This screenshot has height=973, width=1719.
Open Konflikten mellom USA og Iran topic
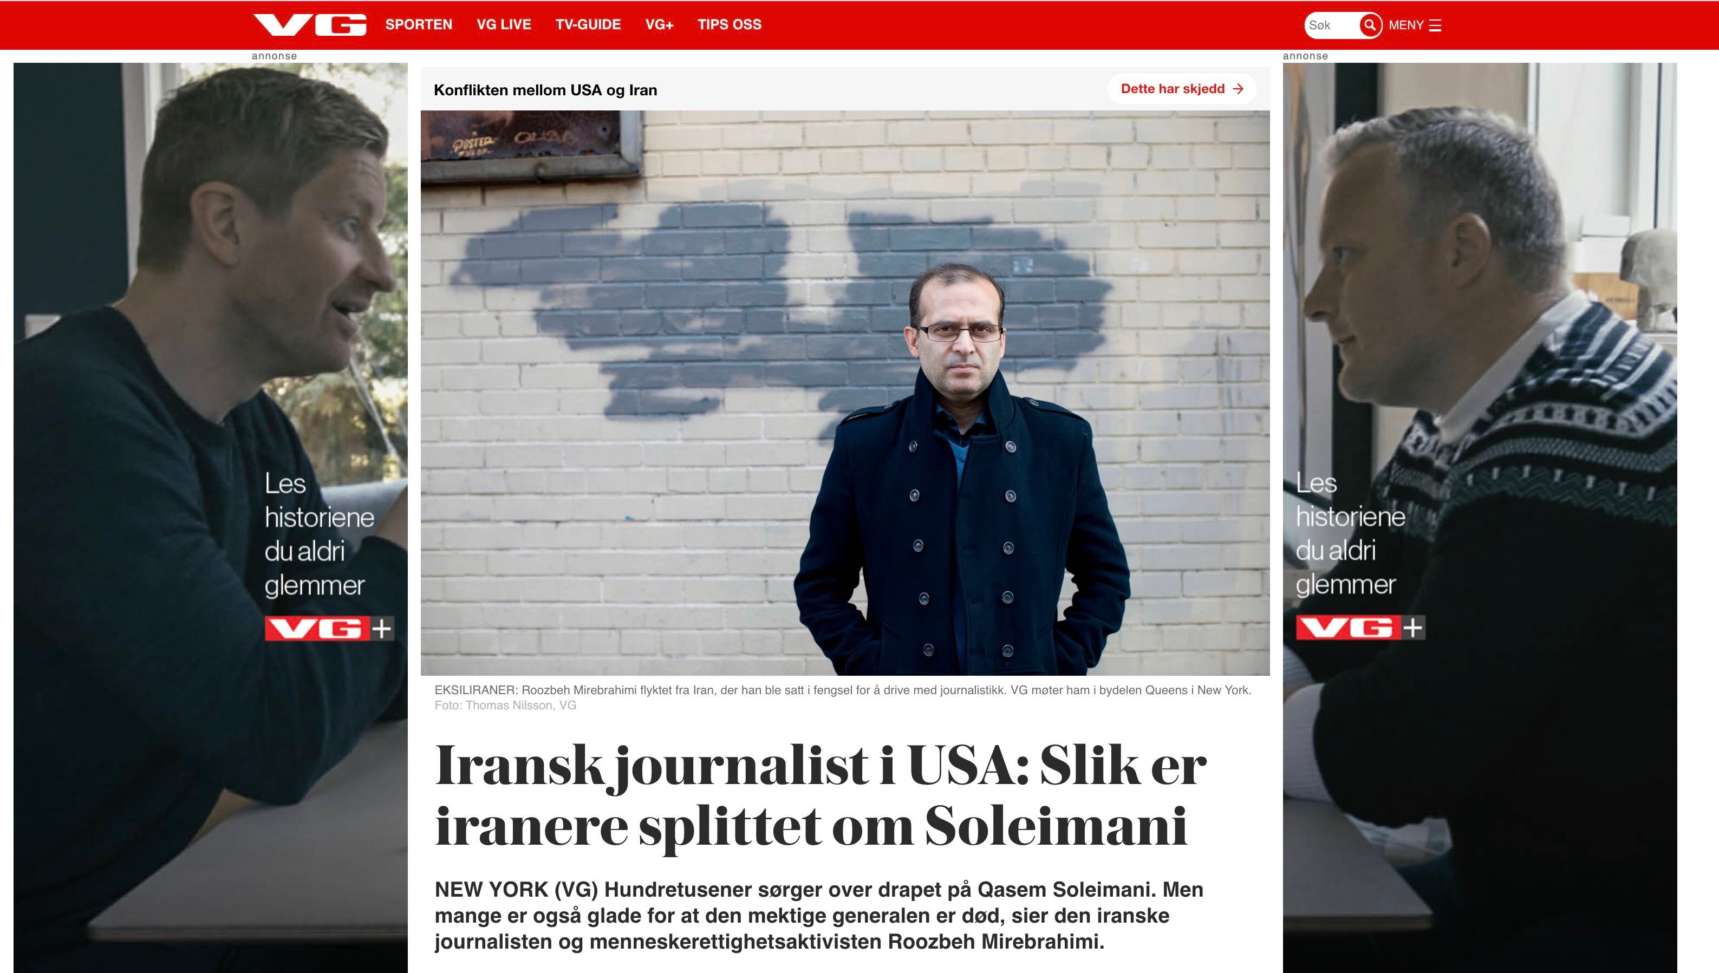pos(545,90)
